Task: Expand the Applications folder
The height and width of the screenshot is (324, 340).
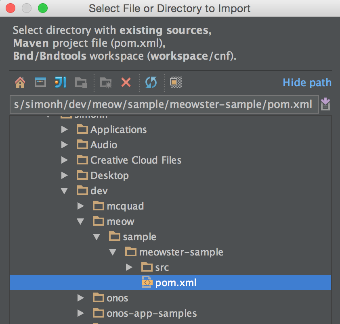Action: [64, 130]
